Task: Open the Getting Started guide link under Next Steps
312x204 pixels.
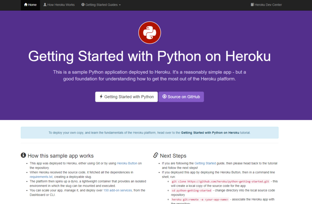Action: click(x=205, y=163)
